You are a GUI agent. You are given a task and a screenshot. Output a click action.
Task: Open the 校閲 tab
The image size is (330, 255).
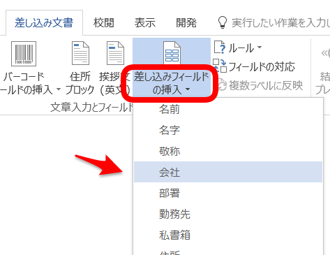click(x=104, y=22)
